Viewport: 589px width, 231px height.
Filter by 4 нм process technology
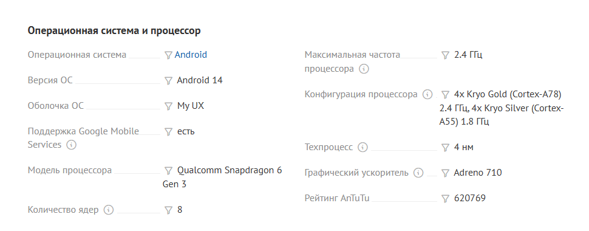click(446, 148)
